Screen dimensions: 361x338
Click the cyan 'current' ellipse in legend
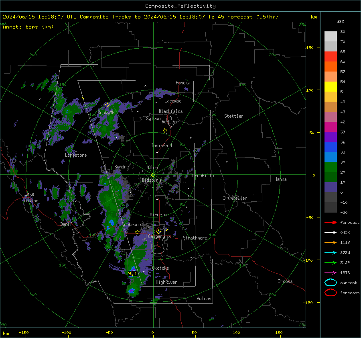(331, 283)
